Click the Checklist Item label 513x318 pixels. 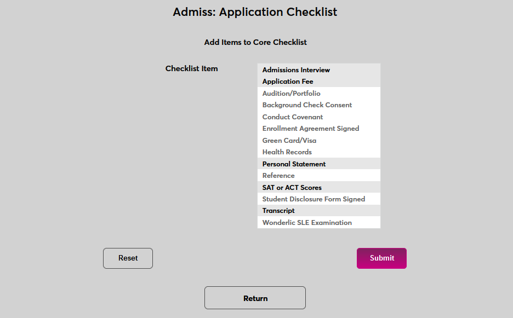(191, 68)
